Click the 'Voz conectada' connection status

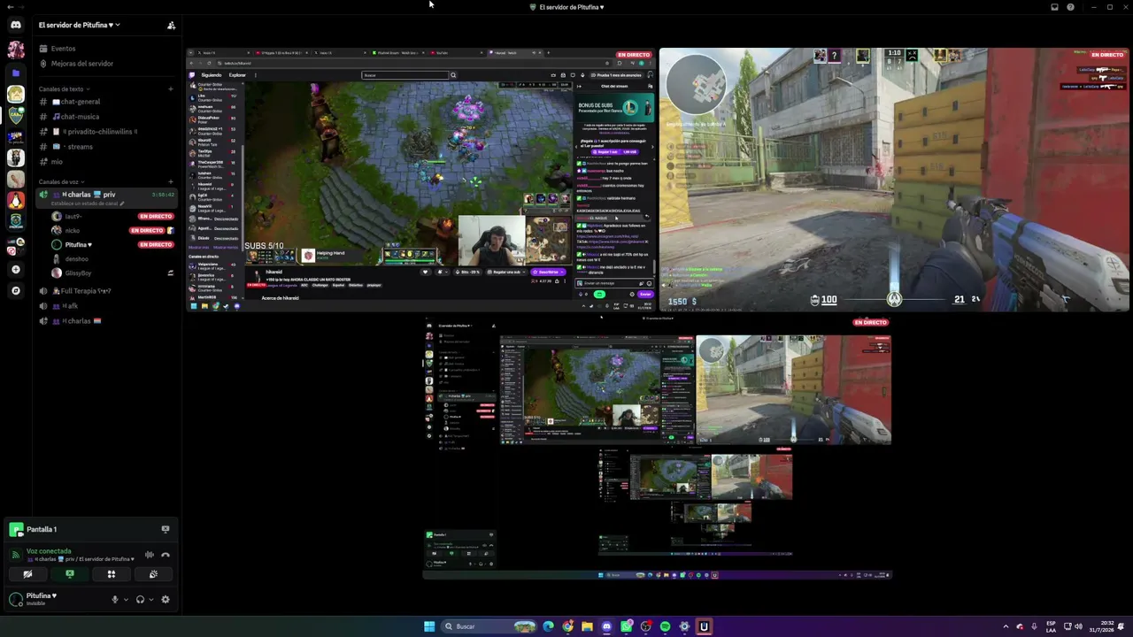point(49,551)
